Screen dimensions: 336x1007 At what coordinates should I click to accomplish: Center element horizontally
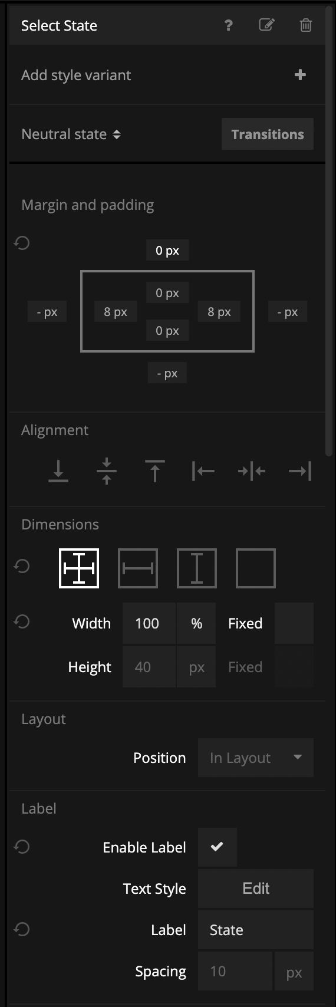tap(252, 471)
